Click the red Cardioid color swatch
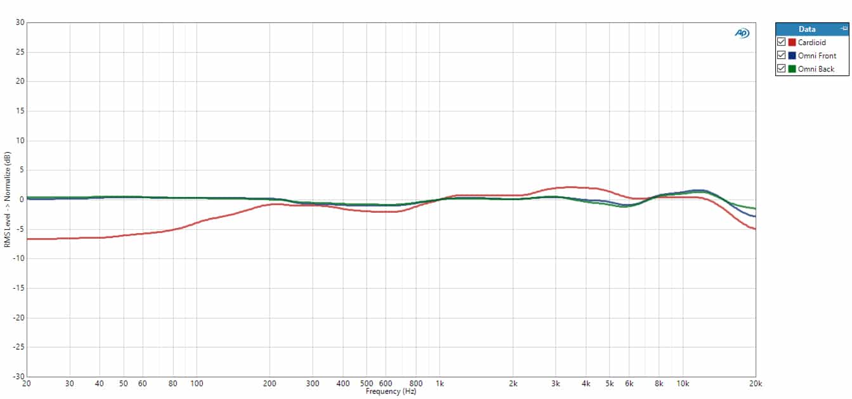The width and height of the screenshot is (852, 399). click(792, 42)
